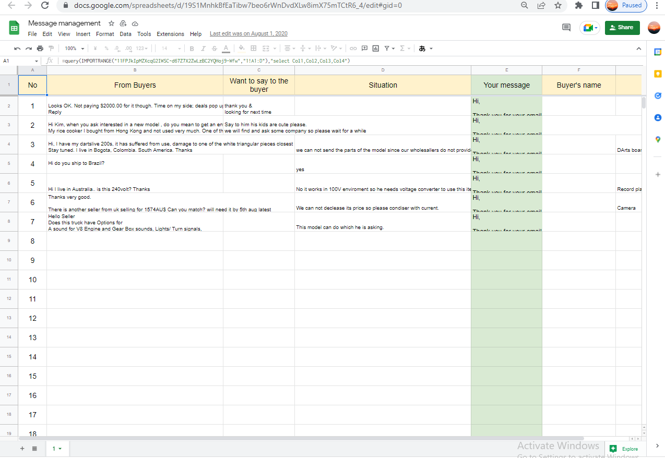Screen dimensions: 665x458
Task: Open the sheet tab 1 dropdown arrow
Action: (x=60, y=449)
